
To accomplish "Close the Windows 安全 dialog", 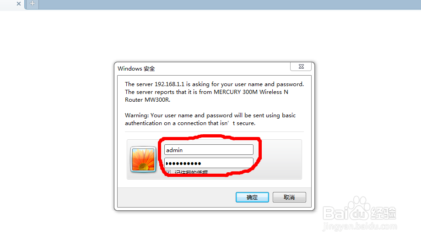I will click(x=301, y=66).
